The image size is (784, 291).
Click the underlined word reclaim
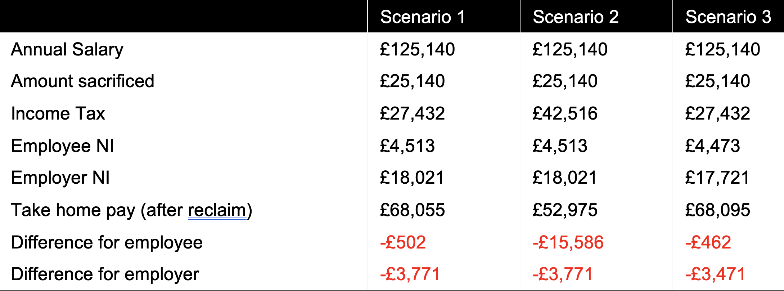(217, 210)
